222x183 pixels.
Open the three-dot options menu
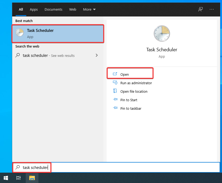[x=211, y=9]
